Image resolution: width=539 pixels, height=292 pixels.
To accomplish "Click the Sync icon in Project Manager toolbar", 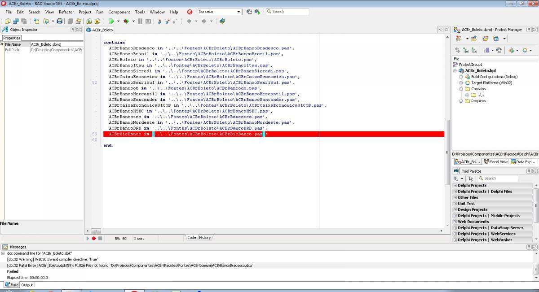I will click(457, 50).
